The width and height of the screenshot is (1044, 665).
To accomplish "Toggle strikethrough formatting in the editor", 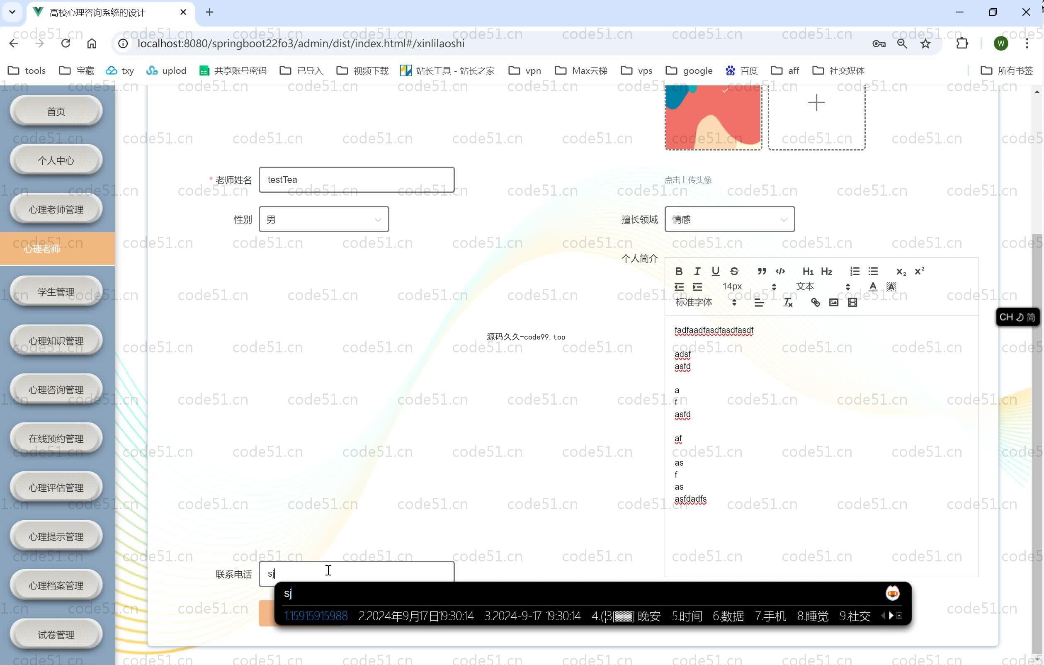I will click(x=734, y=271).
